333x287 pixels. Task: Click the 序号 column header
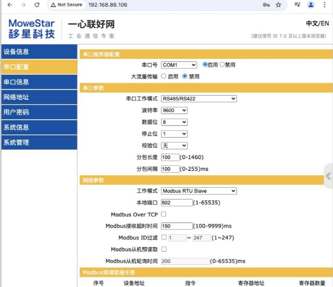[98, 283]
